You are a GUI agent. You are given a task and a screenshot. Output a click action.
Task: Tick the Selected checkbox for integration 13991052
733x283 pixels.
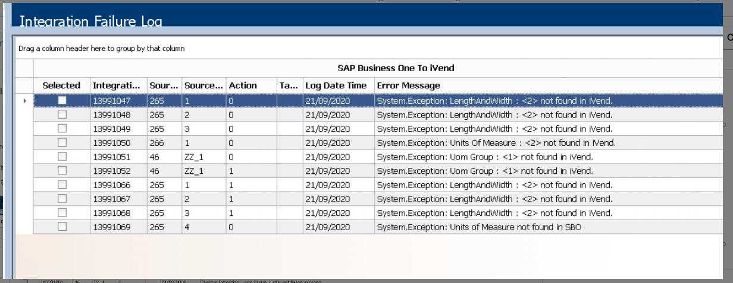[x=62, y=171]
